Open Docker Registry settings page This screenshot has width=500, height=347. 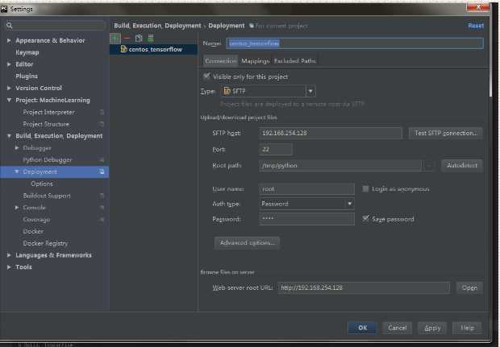[45, 243]
